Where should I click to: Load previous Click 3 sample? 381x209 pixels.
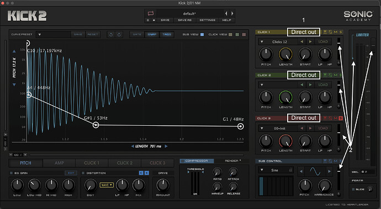(x=302, y=128)
